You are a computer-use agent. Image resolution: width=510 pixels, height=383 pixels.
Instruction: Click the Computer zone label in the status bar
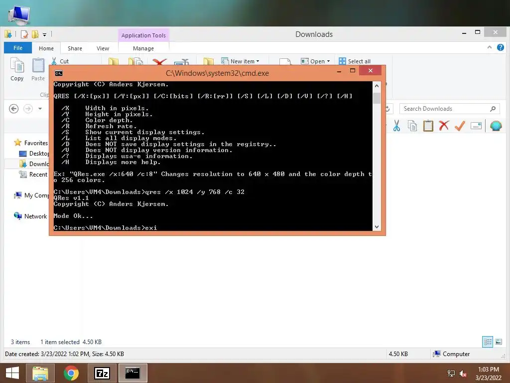click(x=451, y=354)
